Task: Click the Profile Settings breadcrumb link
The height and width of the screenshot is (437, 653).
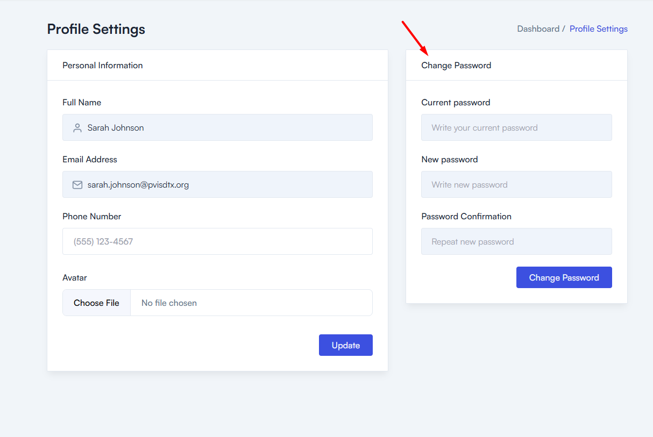Action: tap(598, 29)
